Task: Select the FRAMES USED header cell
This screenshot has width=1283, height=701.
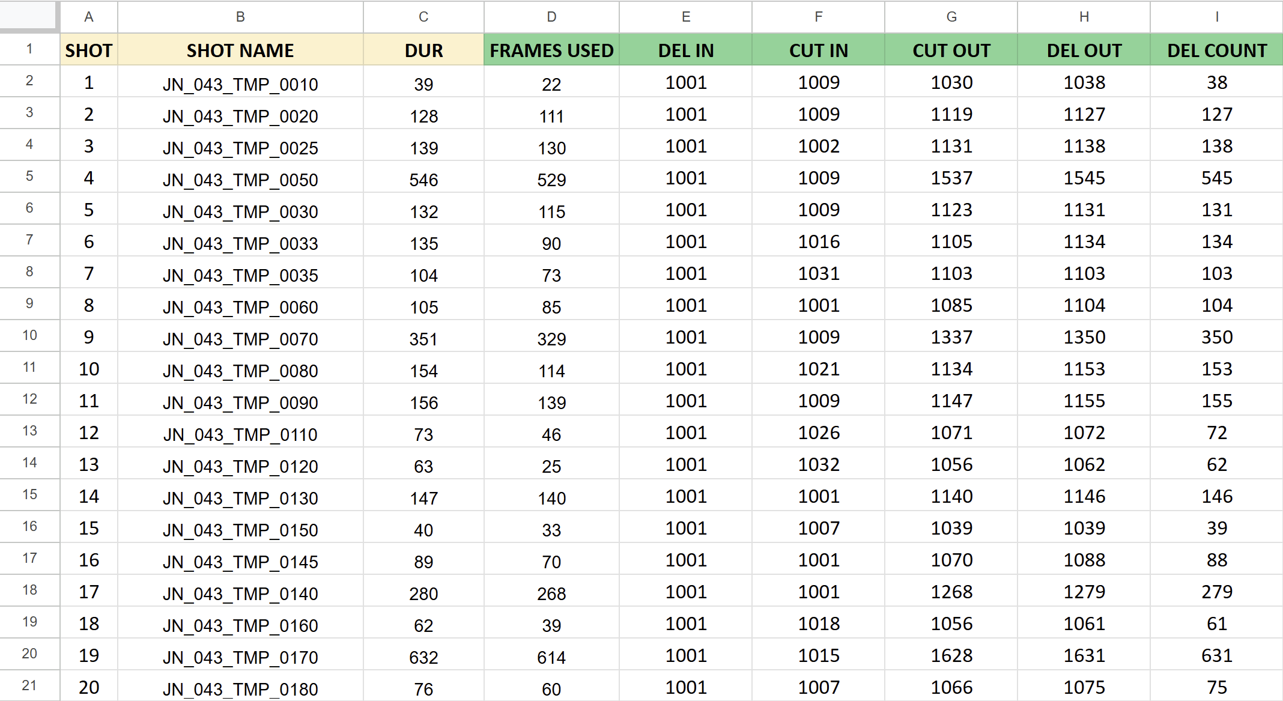Action: (x=551, y=50)
